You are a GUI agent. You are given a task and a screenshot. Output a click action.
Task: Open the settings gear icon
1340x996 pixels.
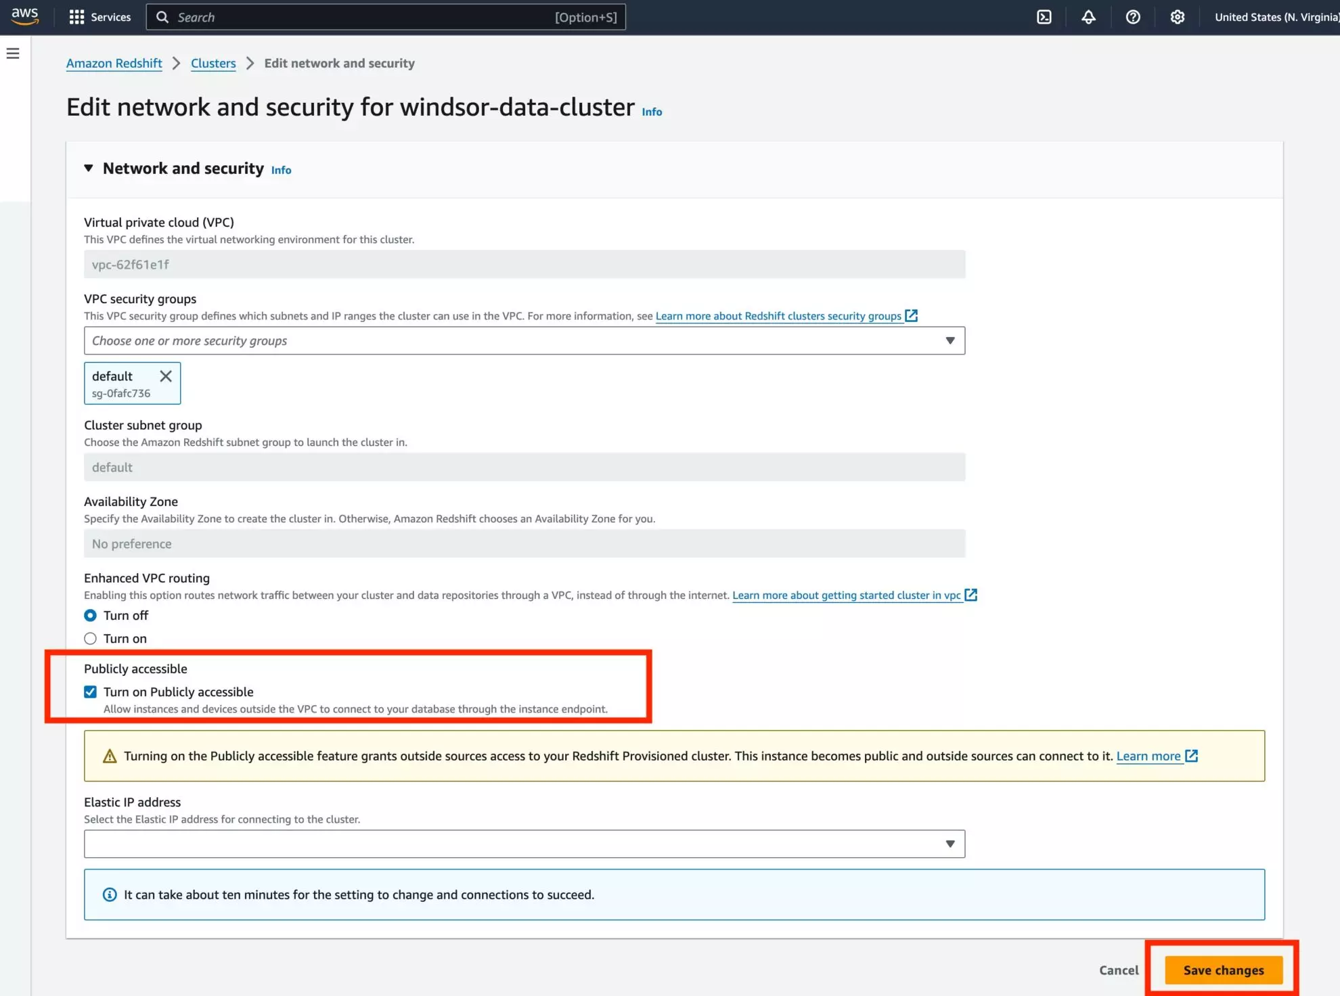pos(1178,17)
